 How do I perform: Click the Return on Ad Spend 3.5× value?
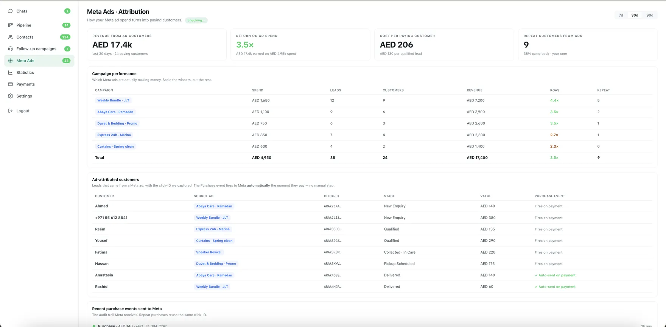[x=245, y=45]
